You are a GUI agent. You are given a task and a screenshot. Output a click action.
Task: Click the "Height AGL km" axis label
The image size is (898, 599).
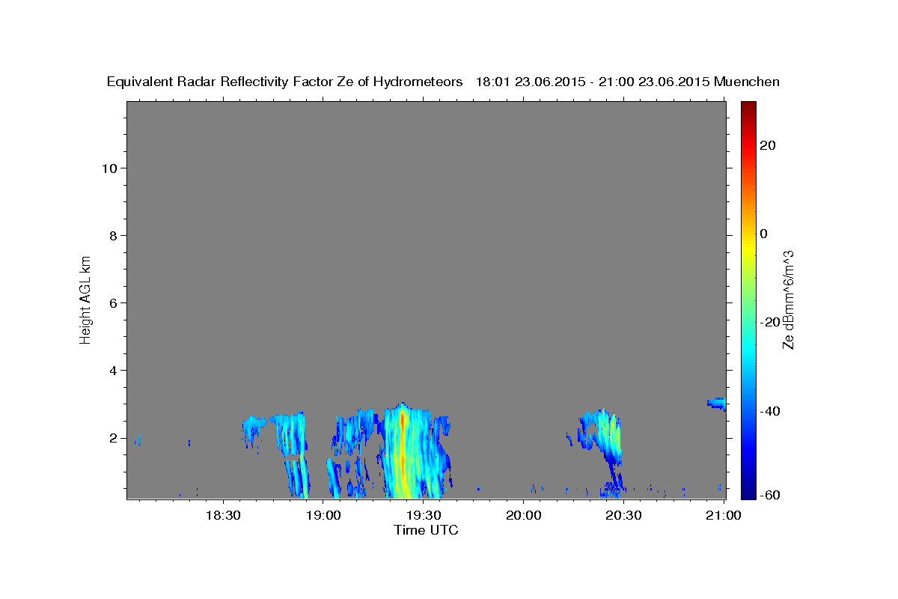tap(86, 299)
